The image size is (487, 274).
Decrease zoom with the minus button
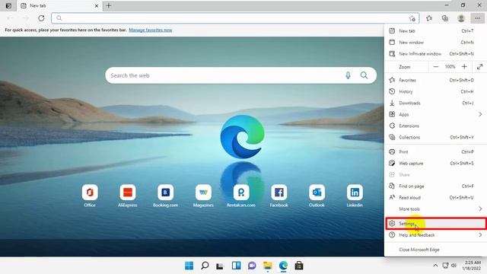tap(436, 67)
